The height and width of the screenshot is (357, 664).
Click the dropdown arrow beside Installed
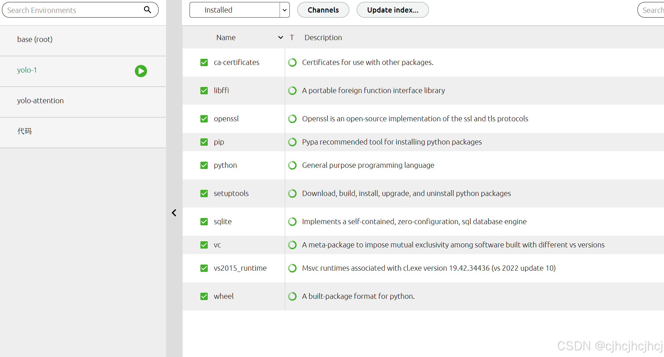click(x=285, y=10)
